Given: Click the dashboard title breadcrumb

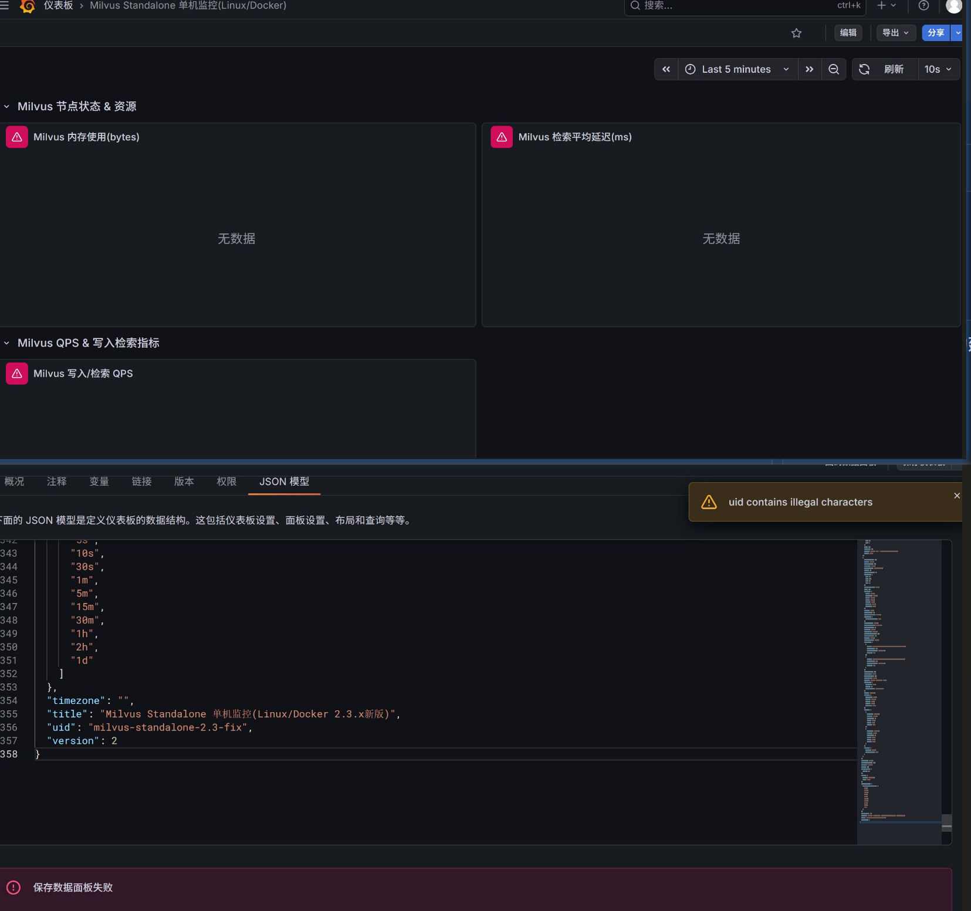Looking at the screenshot, I should [x=188, y=5].
